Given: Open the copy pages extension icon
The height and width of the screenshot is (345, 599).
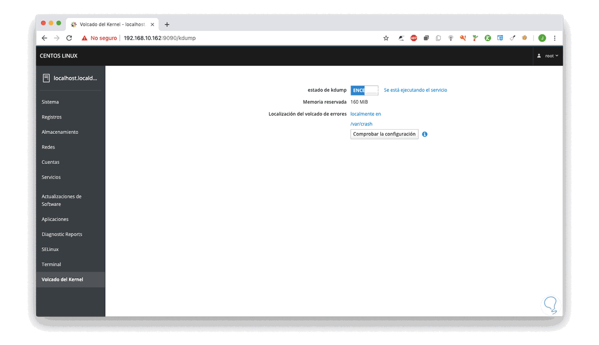Looking at the screenshot, I should click(438, 38).
